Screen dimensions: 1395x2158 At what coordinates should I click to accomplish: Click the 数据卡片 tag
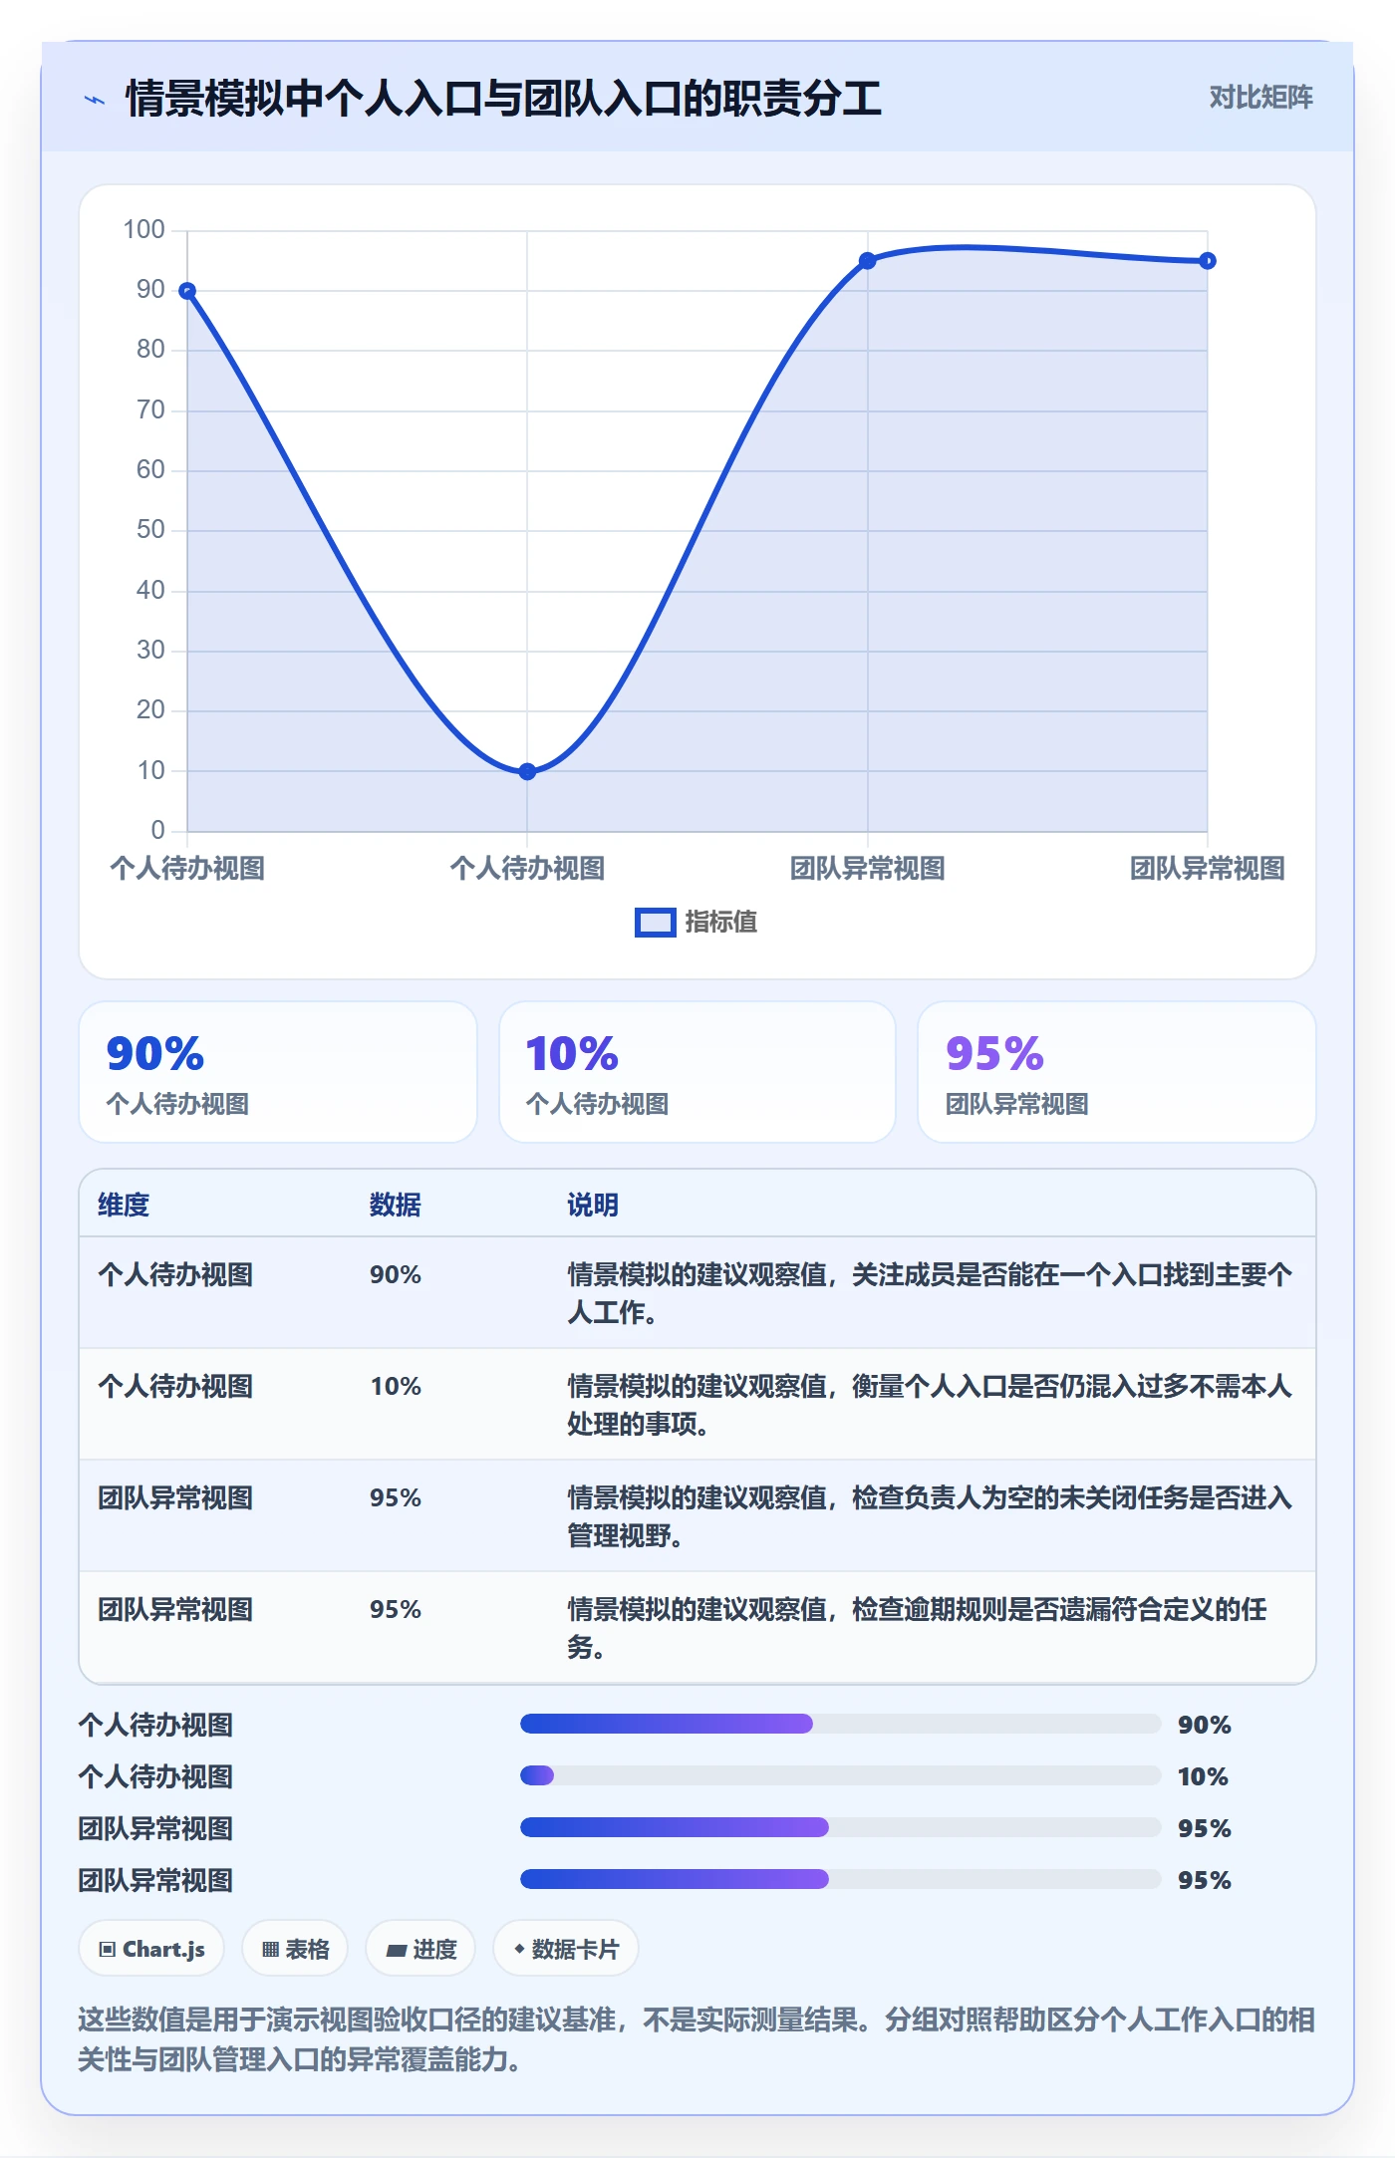coord(566,1949)
